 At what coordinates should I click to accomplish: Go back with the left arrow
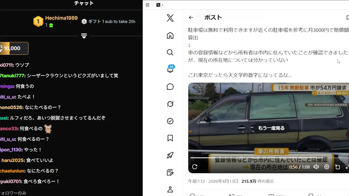(x=191, y=17)
